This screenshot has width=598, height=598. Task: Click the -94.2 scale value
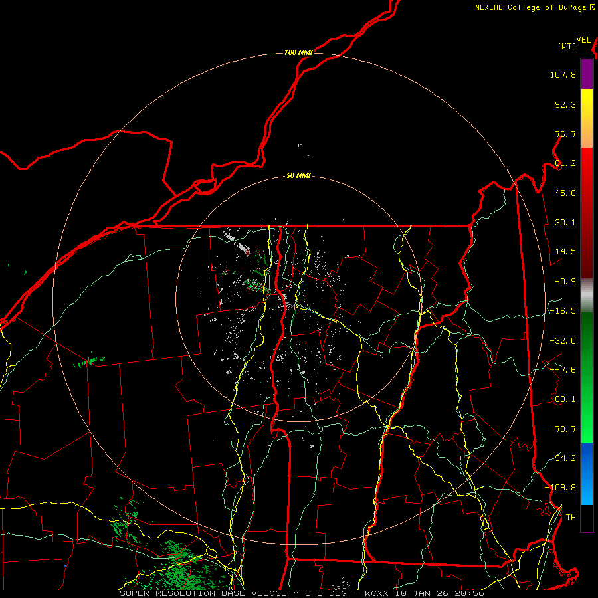563,458
